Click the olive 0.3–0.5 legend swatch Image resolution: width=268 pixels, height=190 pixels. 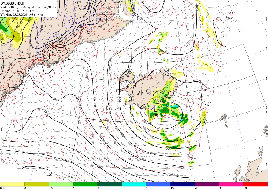36,184
